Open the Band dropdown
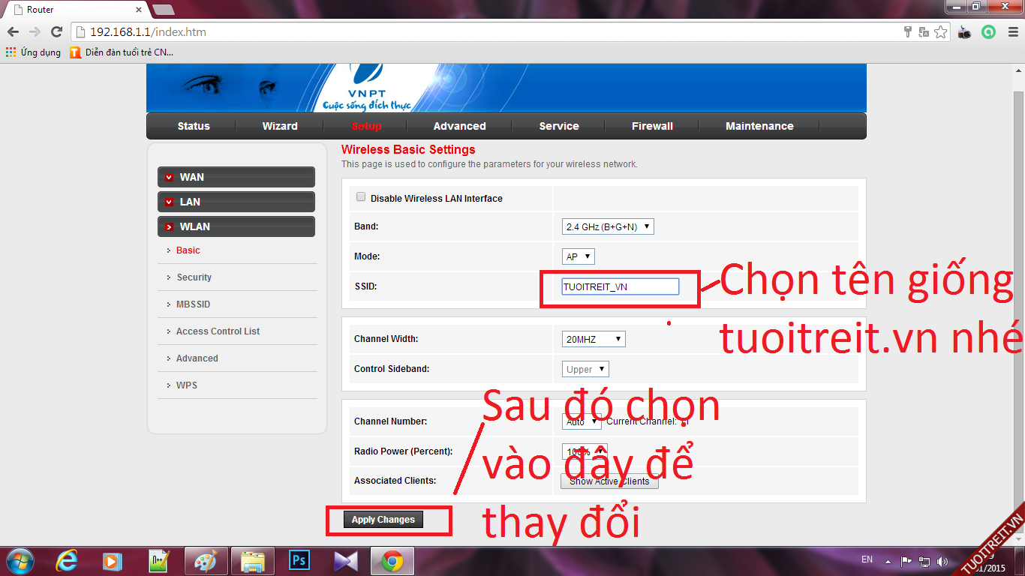 (608, 226)
